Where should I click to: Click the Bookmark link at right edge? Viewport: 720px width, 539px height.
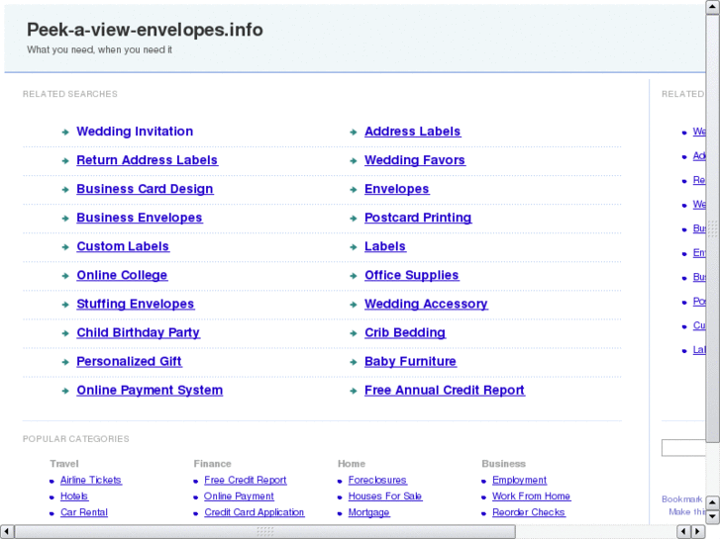click(x=682, y=499)
